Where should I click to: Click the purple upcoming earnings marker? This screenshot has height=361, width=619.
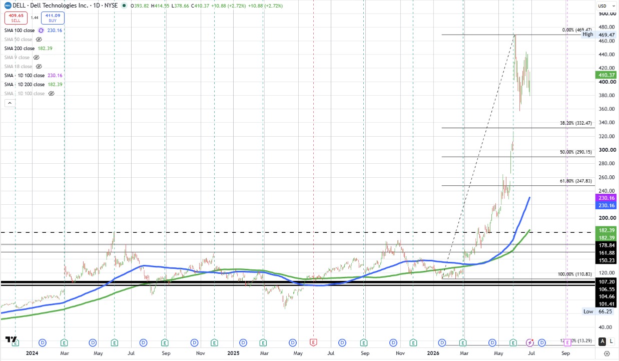click(x=566, y=342)
